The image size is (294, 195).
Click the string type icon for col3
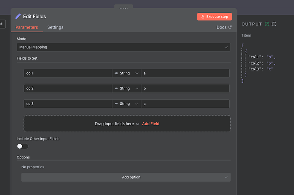(116, 104)
